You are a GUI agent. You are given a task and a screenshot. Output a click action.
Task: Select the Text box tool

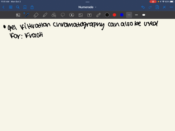[x=89, y=15]
